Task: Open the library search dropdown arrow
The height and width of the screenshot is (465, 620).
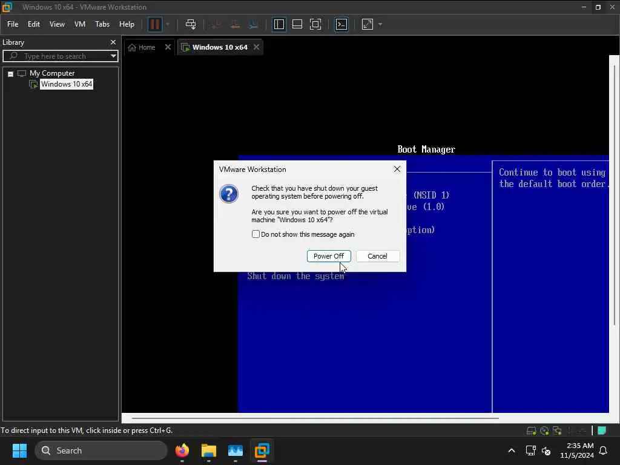Action: (113, 56)
